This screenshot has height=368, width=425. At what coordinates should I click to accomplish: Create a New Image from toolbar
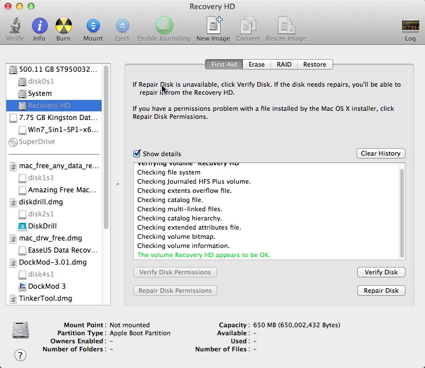[214, 25]
